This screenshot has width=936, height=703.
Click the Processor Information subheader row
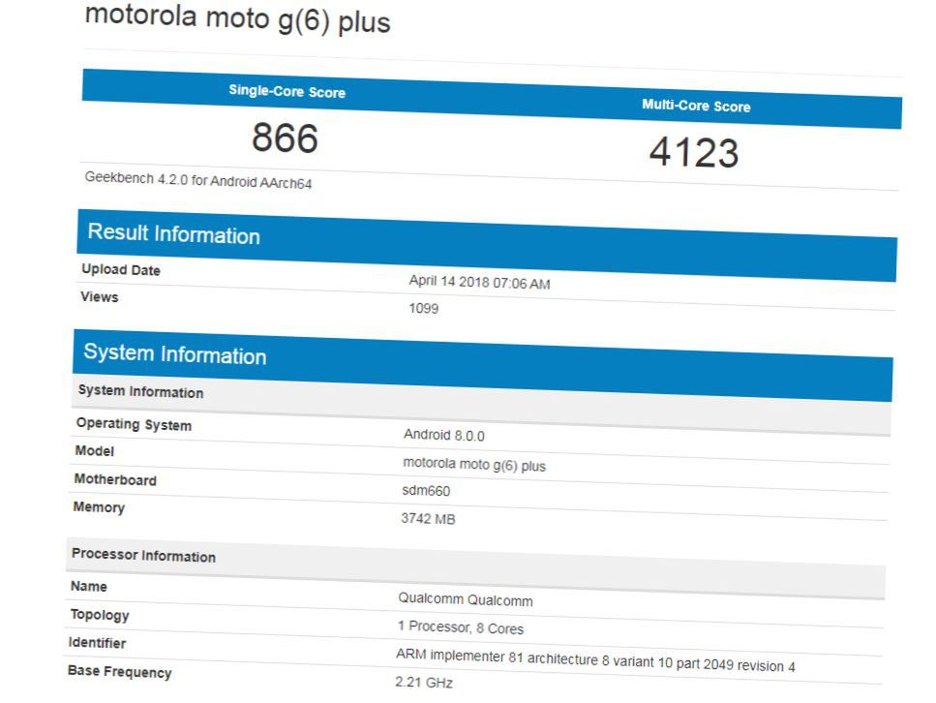coord(475,567)
